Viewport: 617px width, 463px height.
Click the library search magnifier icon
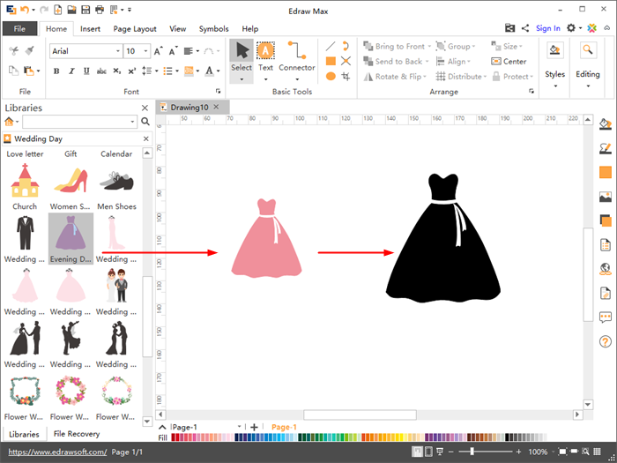coord(145,122)
